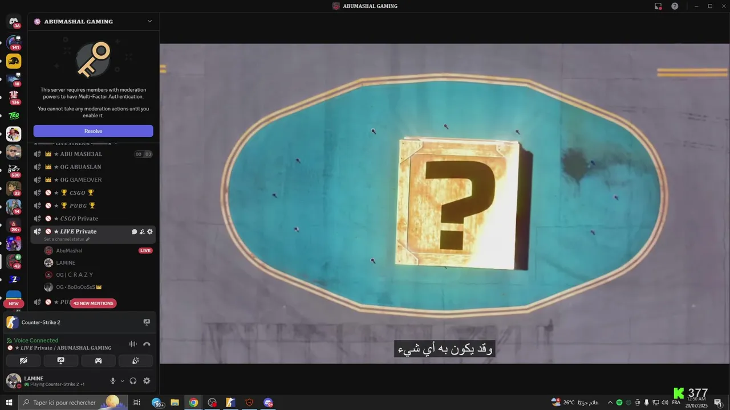Open Windows Task View button
The height and width of the screenshot is (410, 730).
[137, 403]
